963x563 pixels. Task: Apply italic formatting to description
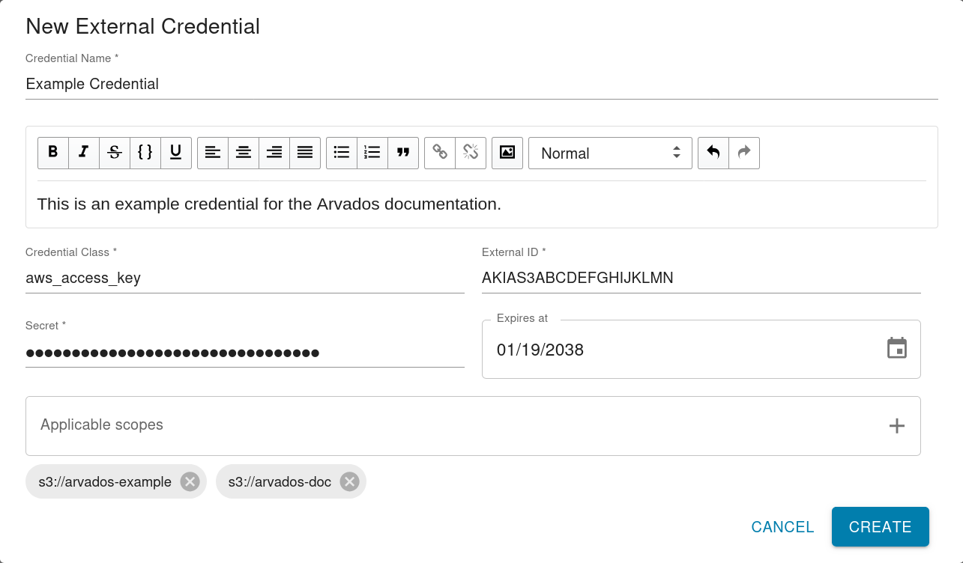84,153
